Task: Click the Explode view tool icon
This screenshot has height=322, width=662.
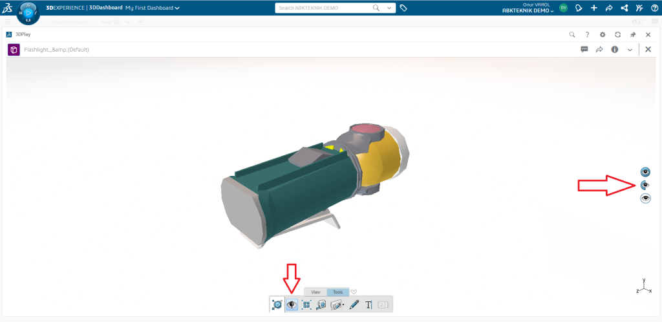Action: point(306,305)
